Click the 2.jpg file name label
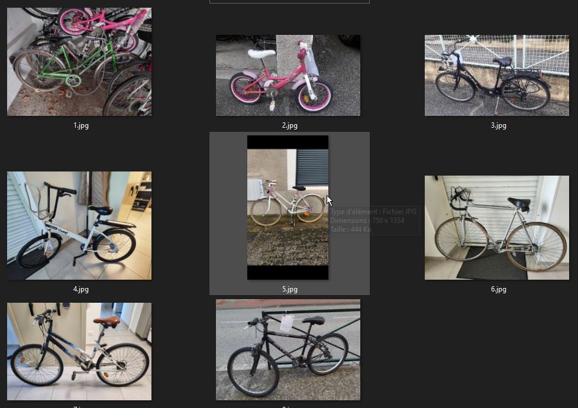 tap(290, 125)
